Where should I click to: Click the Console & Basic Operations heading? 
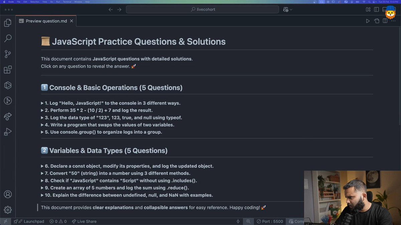pyautogui.click(x=112, y=88)
